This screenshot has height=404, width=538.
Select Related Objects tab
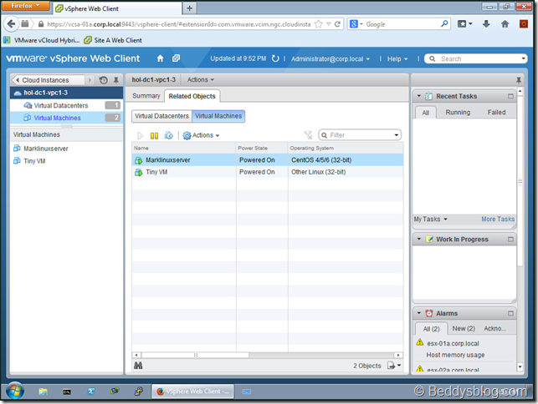coord(192,96)
